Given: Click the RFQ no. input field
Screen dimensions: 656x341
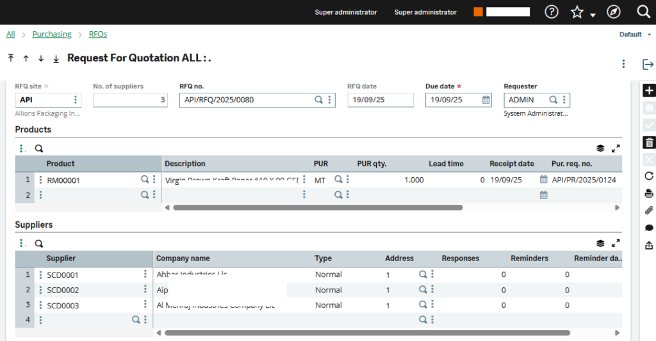Looking at the screenshot, I should click(x=247, y=100).
